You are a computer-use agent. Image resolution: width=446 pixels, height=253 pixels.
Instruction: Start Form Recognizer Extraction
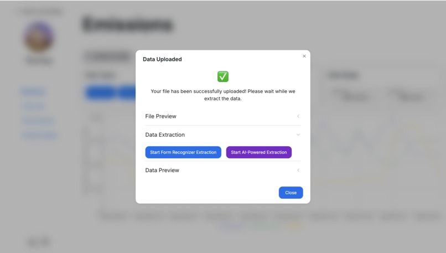click(183, 152)
